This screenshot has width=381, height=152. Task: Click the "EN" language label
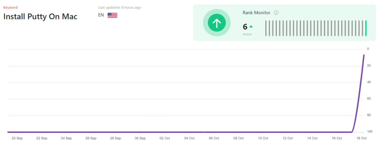[101, 15]
